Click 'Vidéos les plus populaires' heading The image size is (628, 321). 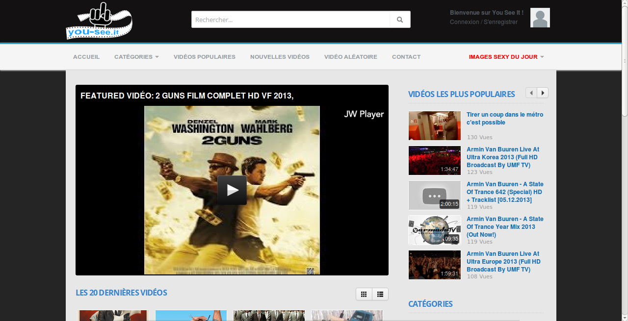point(462,94)
